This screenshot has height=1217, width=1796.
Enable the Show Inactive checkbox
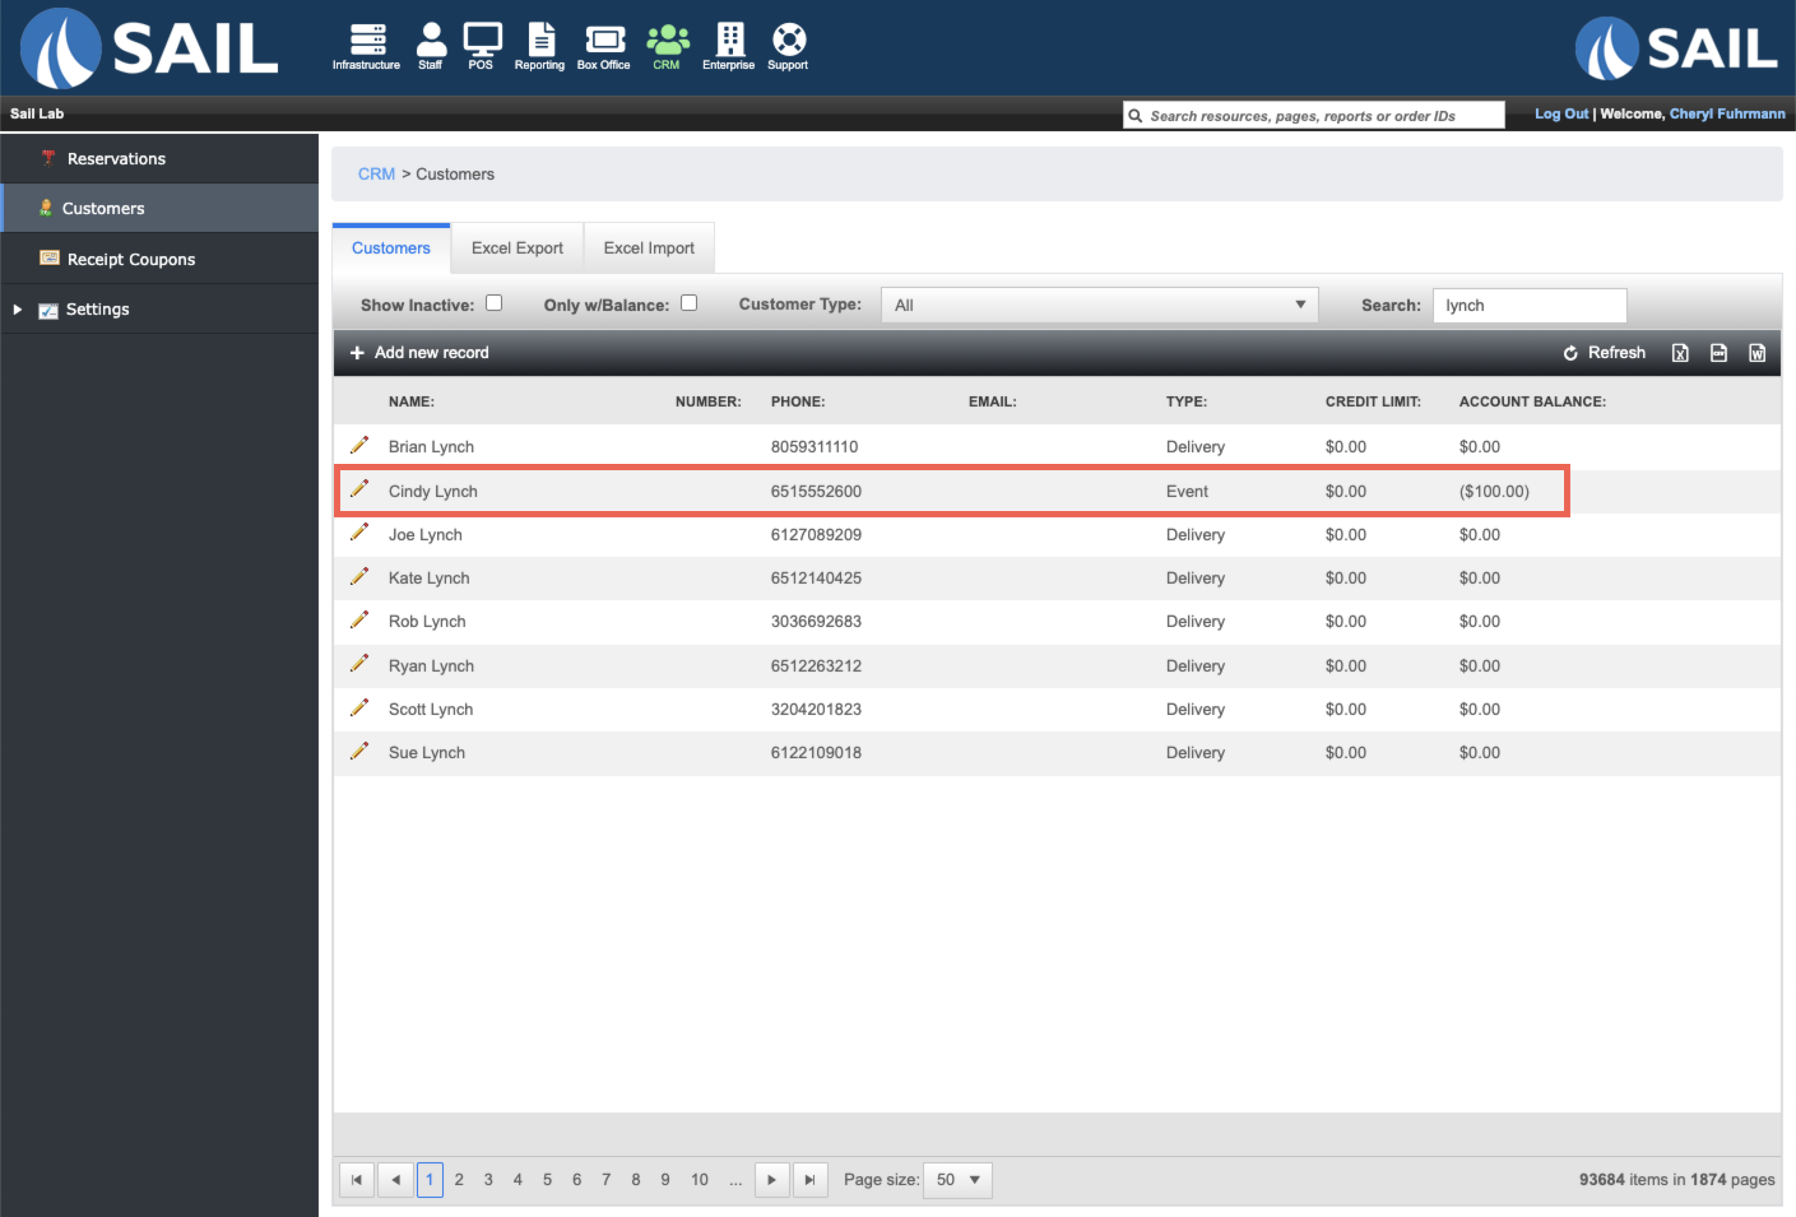pos(494,303)
